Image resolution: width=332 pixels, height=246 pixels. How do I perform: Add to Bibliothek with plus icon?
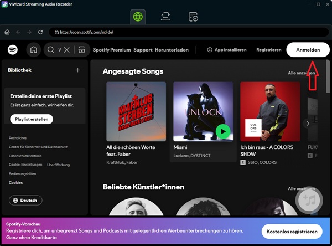click(x=77, y=70)
